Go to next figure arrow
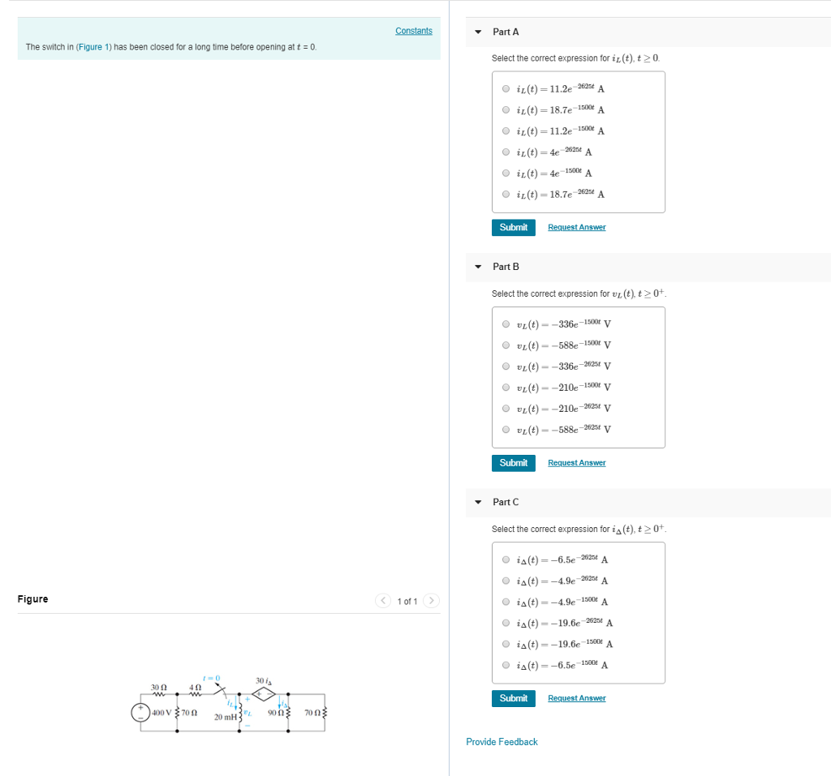Screen dimensions: 831x776 click(x=432, y=601)
